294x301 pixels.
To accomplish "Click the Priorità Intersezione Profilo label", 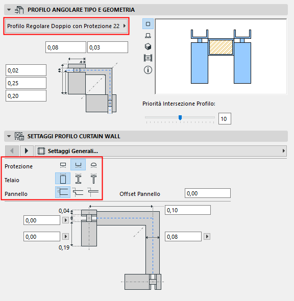I will click(x=179, y=104).
